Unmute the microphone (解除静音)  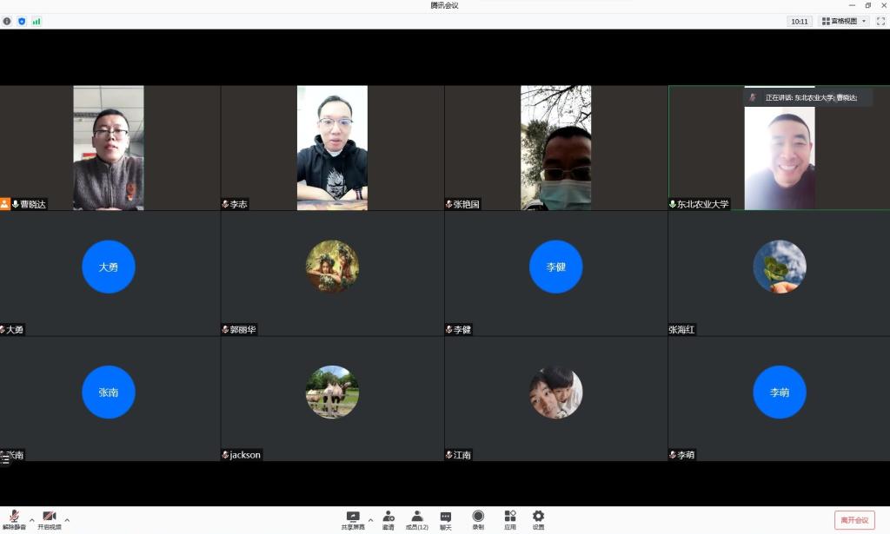click(x=14, y=518)
